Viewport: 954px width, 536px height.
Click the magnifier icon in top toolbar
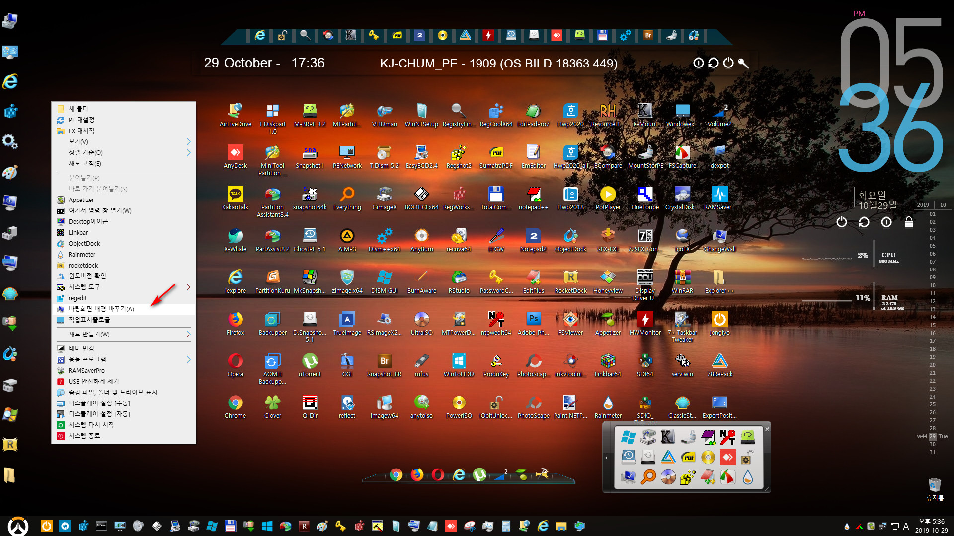point(305,35)
